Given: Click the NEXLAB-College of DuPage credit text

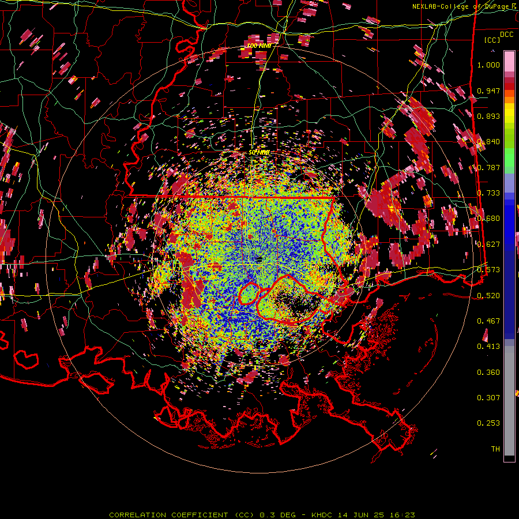Looking at the screenshot, I should [x=462, y=6].
